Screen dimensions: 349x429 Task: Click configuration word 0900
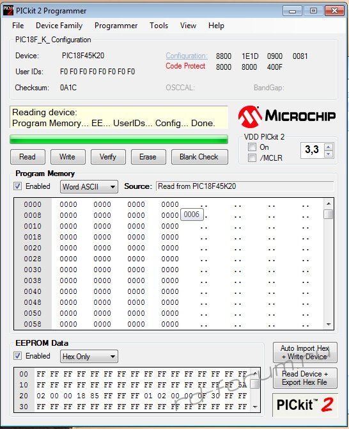275,56
